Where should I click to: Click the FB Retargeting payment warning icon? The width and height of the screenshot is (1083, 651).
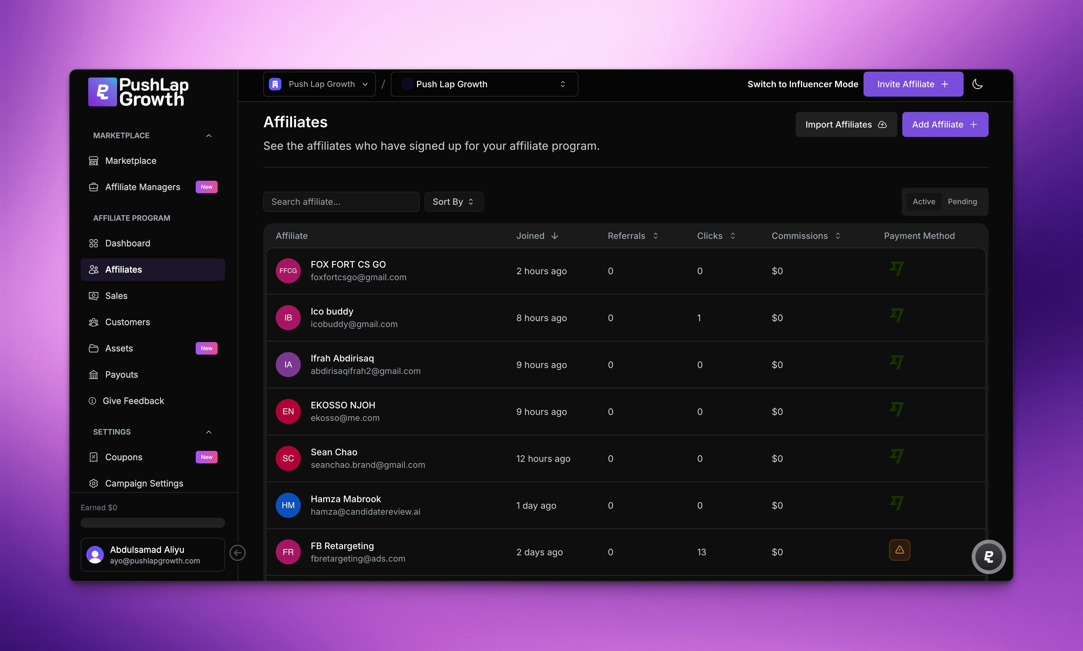click(x=899, y=550)
